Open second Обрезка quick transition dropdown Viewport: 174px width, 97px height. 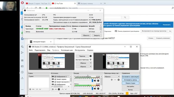tap(84, 67)
